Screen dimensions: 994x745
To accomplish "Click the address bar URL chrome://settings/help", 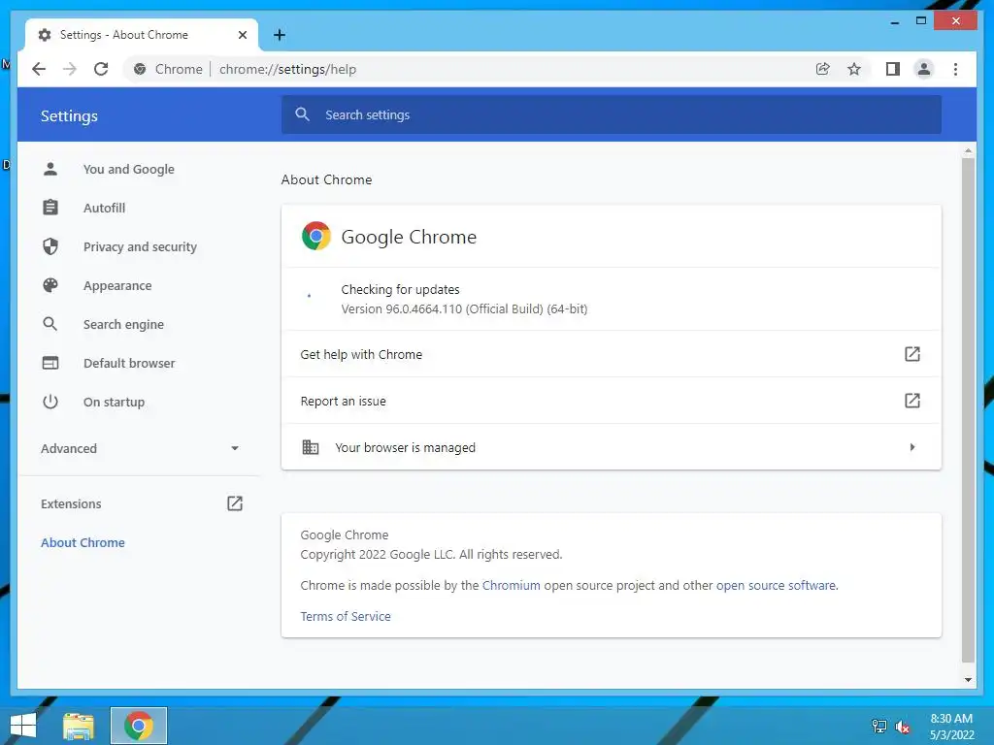I will [x=287, y=69].
